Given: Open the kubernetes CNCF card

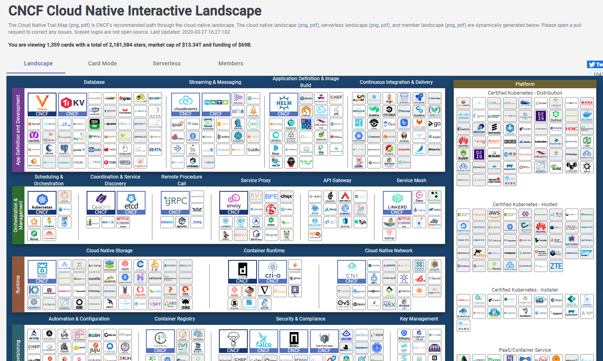Looking at the screenshot, I should point(42,203).
